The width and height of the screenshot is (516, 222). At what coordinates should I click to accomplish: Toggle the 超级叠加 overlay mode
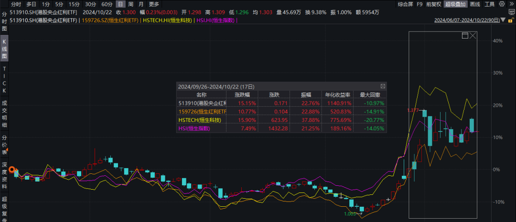click(x=455, y=4)
